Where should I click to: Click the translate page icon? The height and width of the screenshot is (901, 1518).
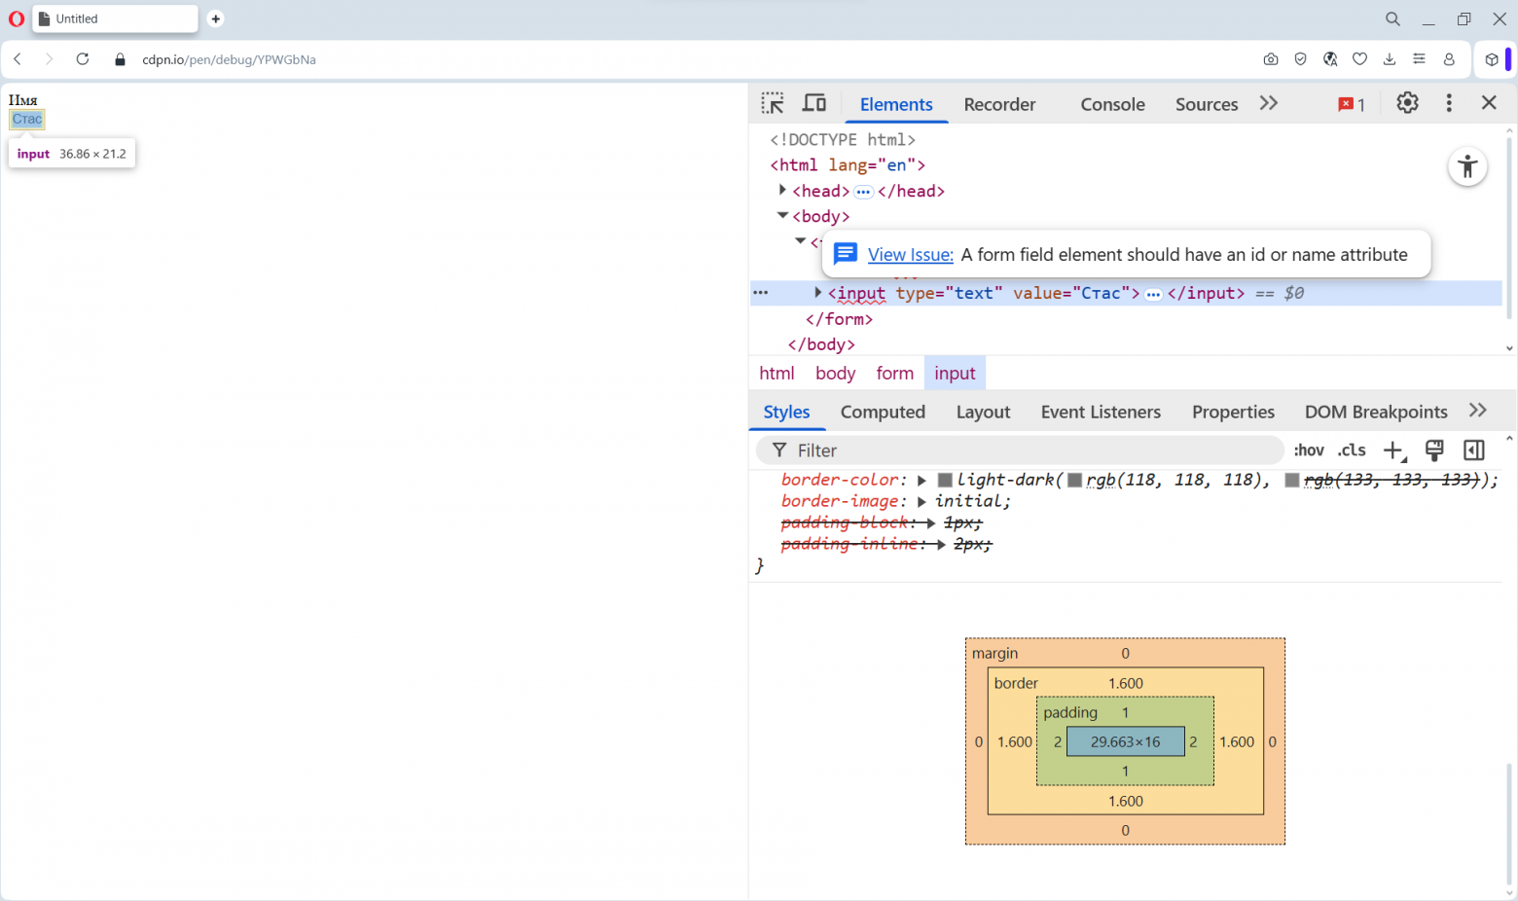click(1330, 59)
